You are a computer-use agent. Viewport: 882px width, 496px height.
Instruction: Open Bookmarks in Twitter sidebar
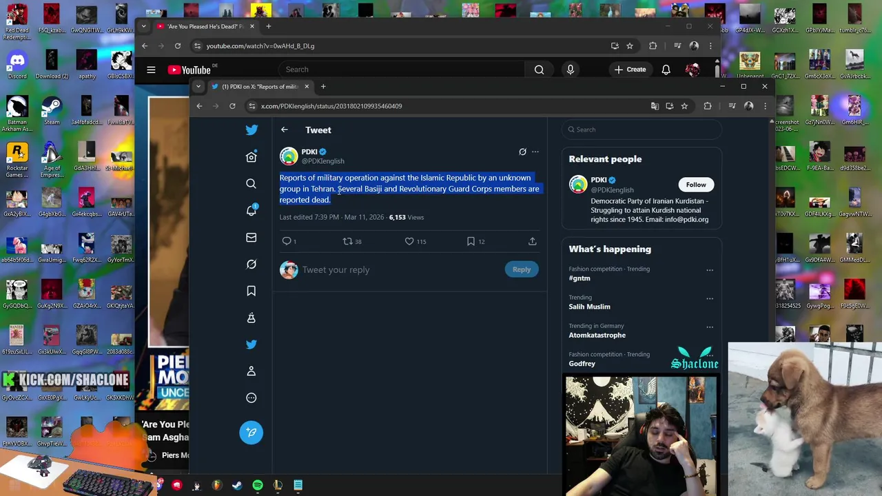tap(252, 291)
